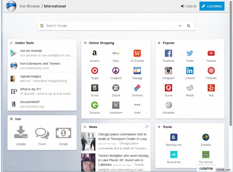The width and height of the screenshot is (233, 172).
Task: Launch the Ali Express shortcut
Action: [x=137, y=53]
